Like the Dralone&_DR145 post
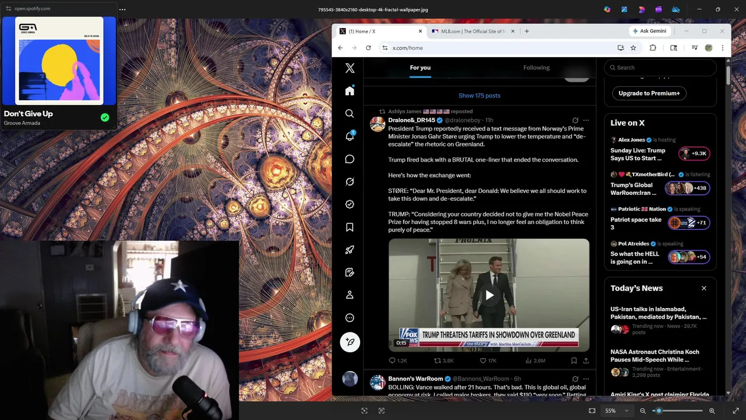746x420 pixels. tap(488, 360)
